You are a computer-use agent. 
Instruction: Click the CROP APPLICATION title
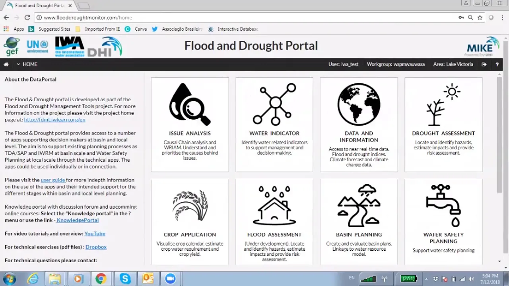point(190,235)
